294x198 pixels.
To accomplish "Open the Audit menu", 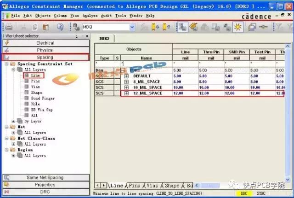I will point(106,16).
